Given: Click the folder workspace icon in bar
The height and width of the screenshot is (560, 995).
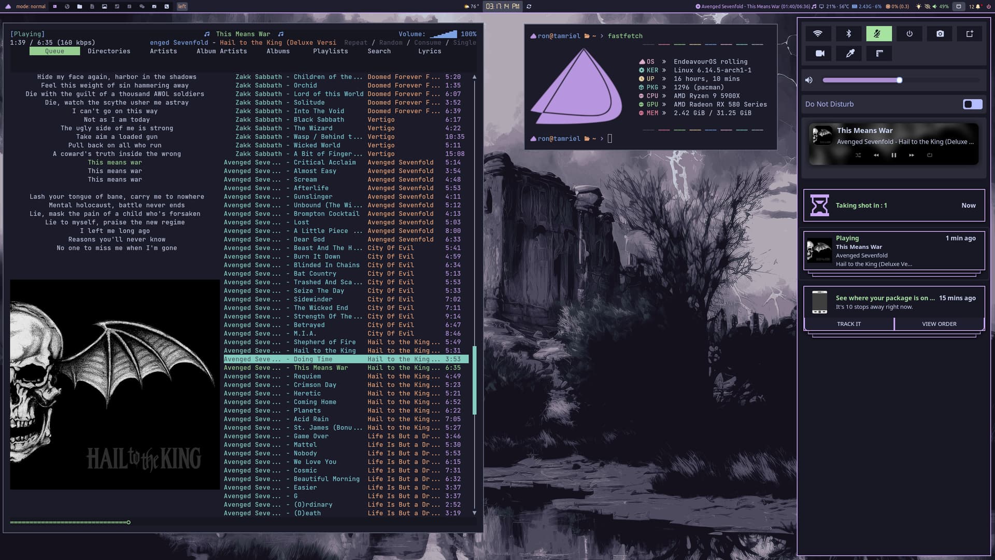Looking at the screenshot, I should click(79, 6).
